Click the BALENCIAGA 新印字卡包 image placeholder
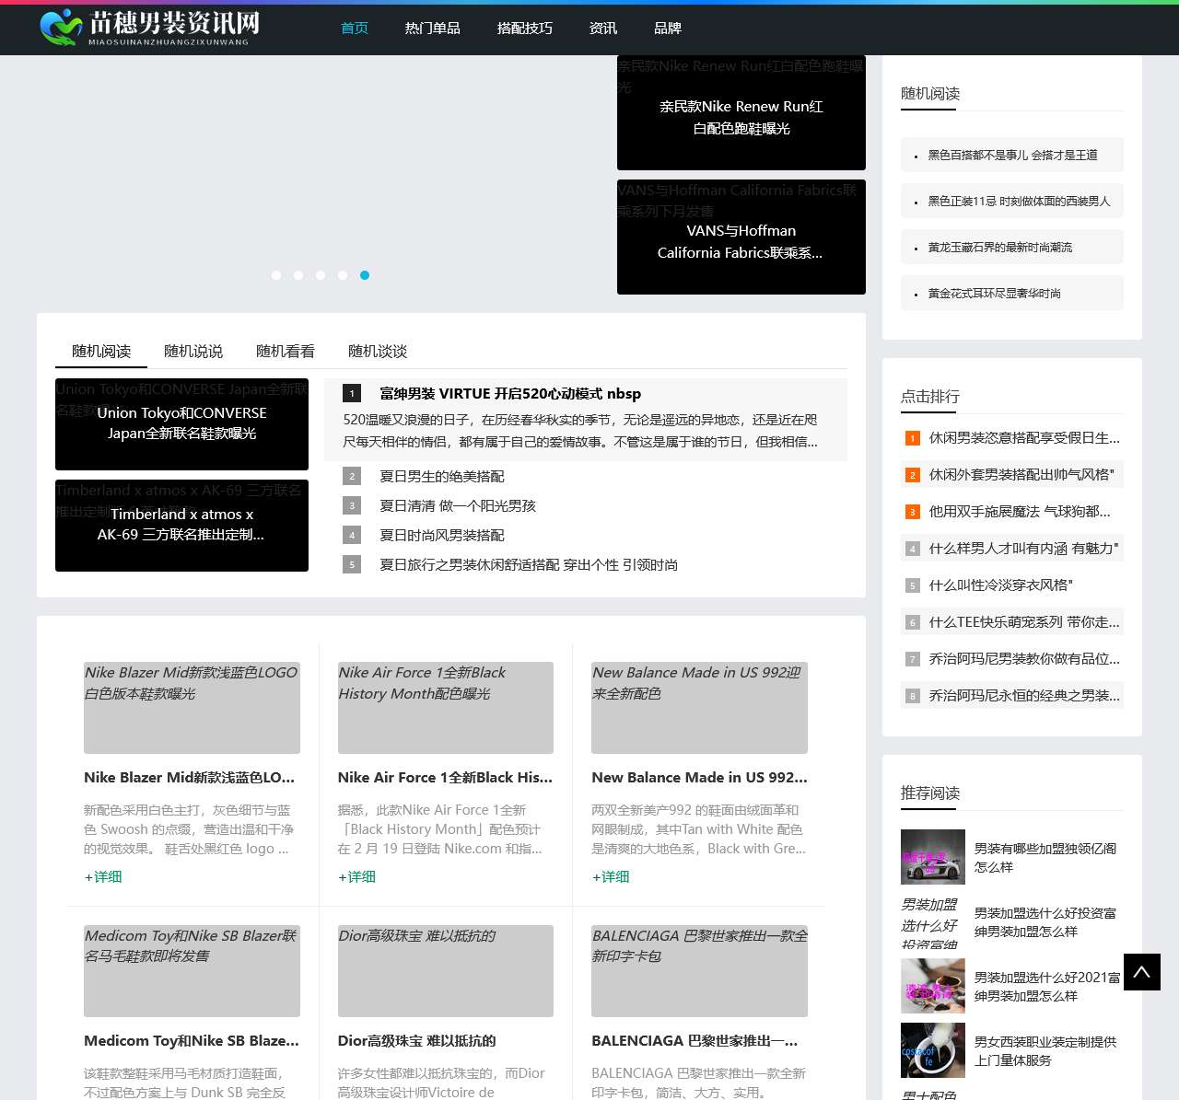1179x1100 pixels. click(699, 971)
